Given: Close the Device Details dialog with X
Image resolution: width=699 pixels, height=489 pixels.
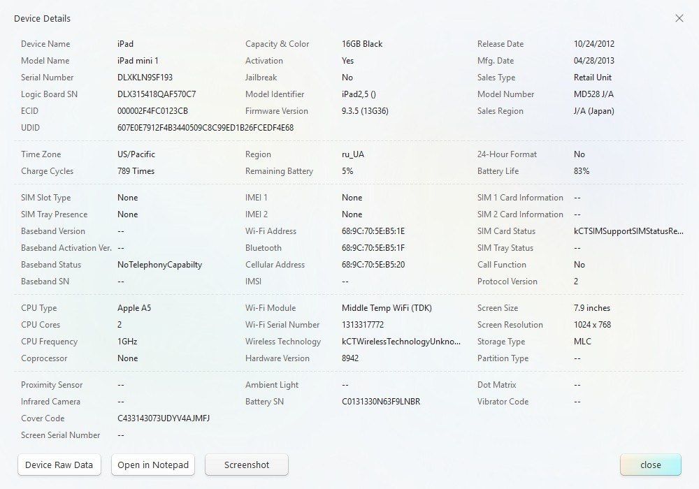Looking at the screenshot, I should [679, 18].
